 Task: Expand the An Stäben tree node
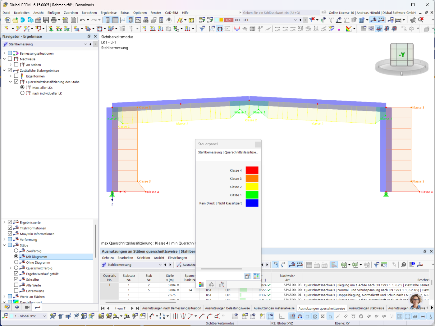(x=11, y=65)
